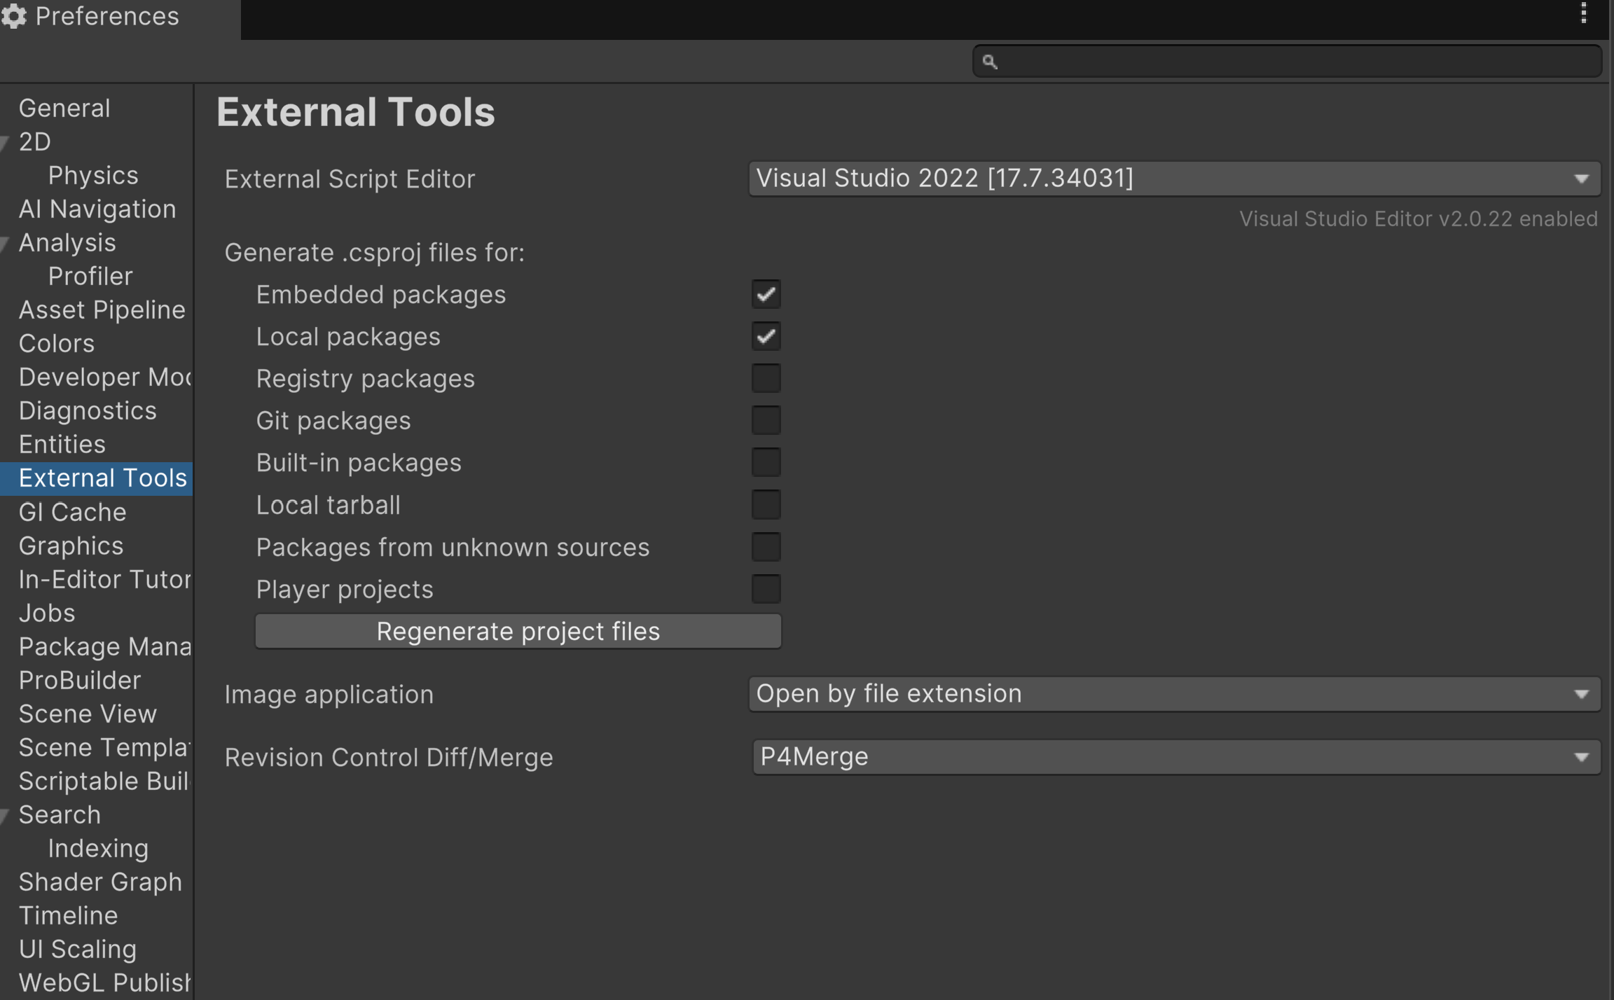Select Timeline in the sidebar
This screenshot has width=1614, height=1000.
[x=68, y=915]
